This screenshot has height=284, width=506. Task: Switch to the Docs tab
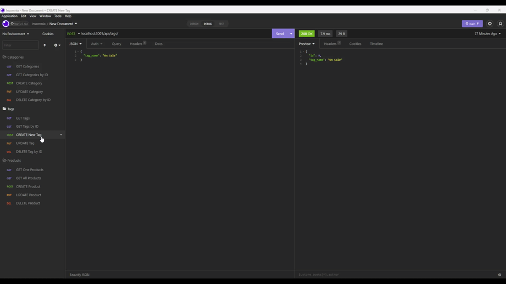[159, 43]
